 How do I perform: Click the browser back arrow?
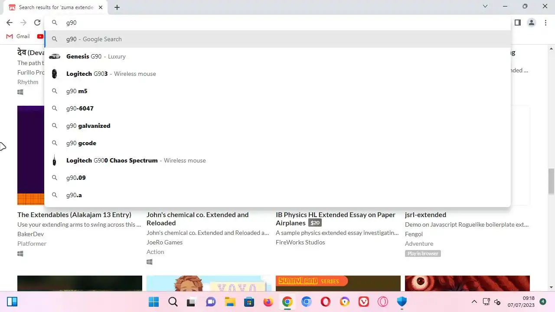coord(10,23)
